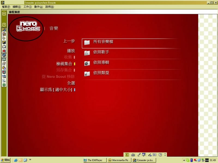Screen dimensions: 218x163
Task: Click the red X toolbar icon
Action: [x=4, y=51]
